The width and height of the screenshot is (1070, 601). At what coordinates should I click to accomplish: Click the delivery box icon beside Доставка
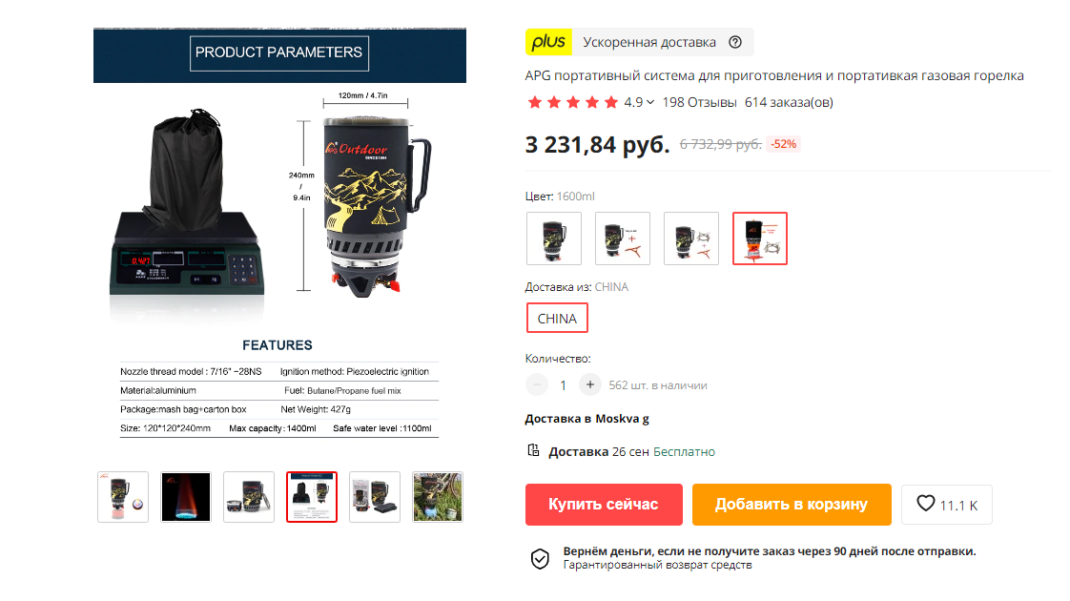(x=534, y=450)
